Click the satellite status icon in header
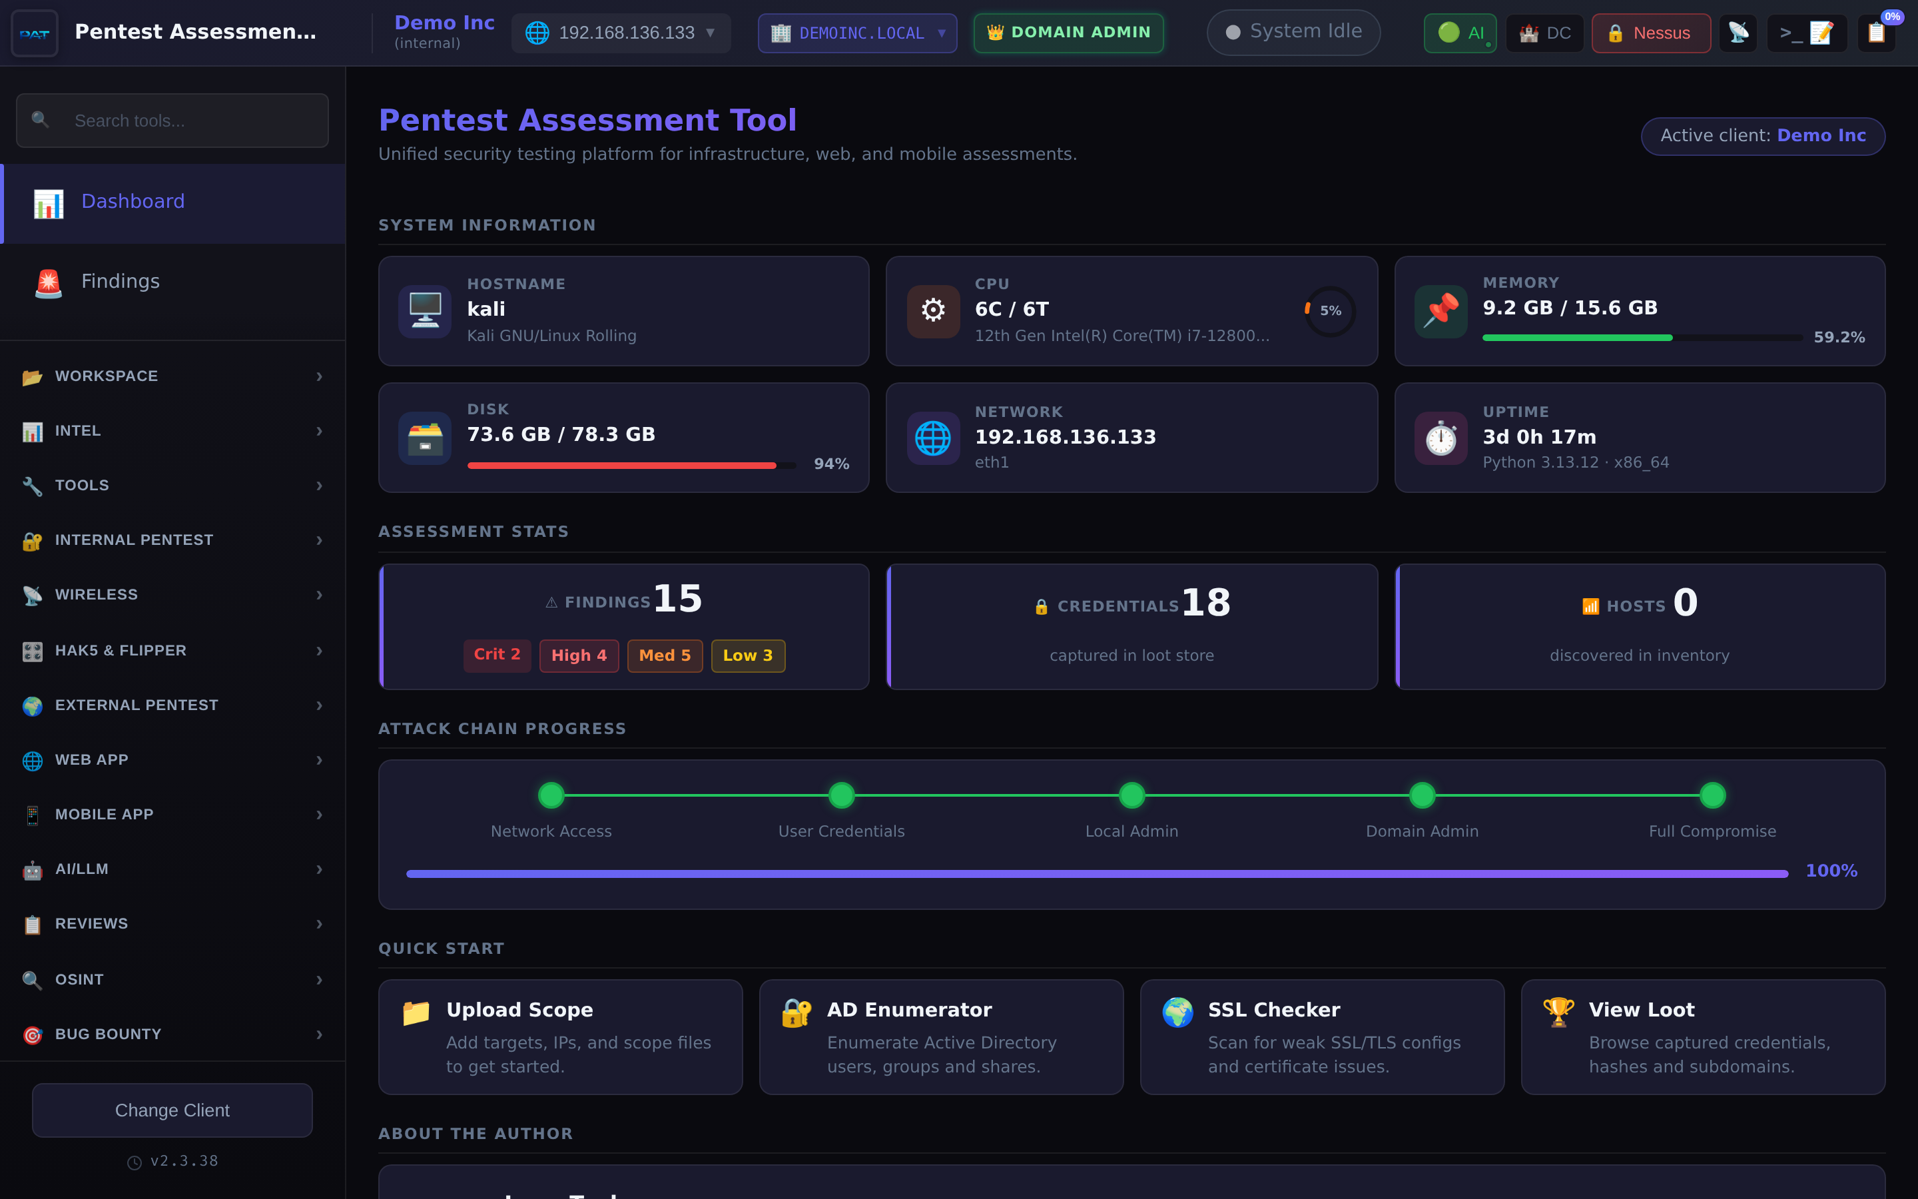 [x=1739, y=33]
